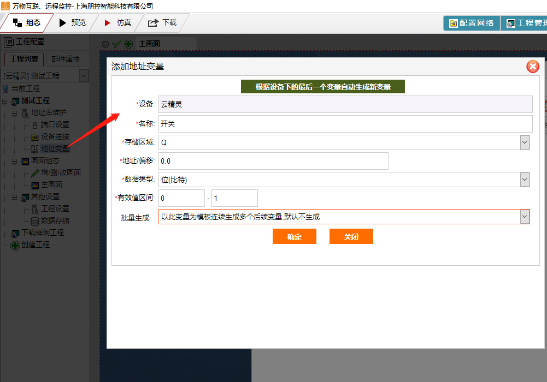The height and width of the screenshot is (382, 547).
Task: Click the green checkmark icon above canvas
Action: (x=116, y=44)
